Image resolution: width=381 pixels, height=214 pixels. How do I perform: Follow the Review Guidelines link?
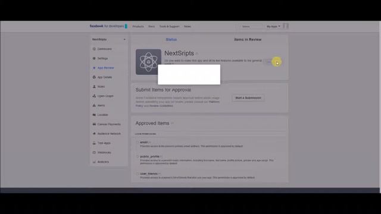(x=161, y=106)
